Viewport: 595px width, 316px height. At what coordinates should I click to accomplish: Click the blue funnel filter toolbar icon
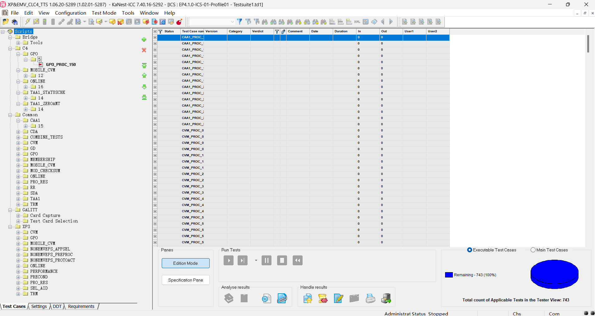point(239,22)
